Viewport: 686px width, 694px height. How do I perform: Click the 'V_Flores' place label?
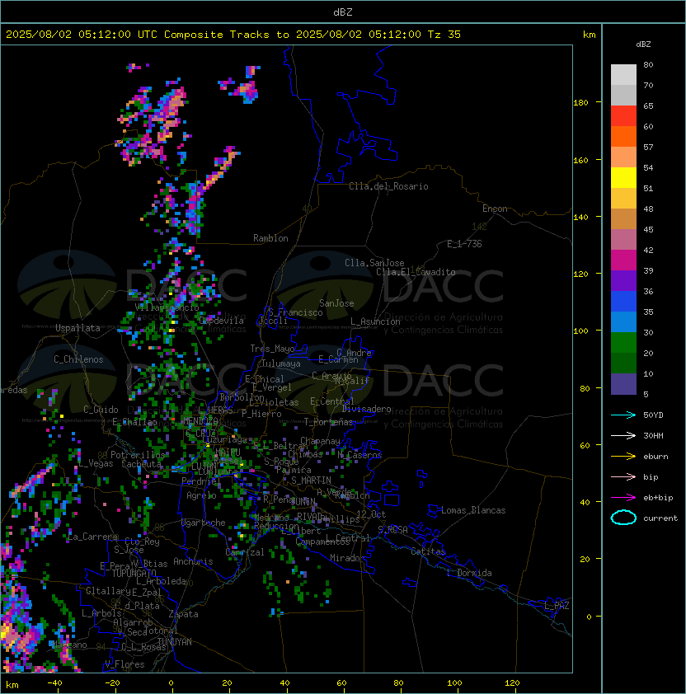(x=125, y=664)
